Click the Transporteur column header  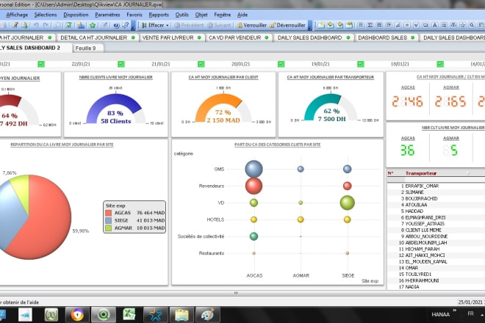point(421,173)
